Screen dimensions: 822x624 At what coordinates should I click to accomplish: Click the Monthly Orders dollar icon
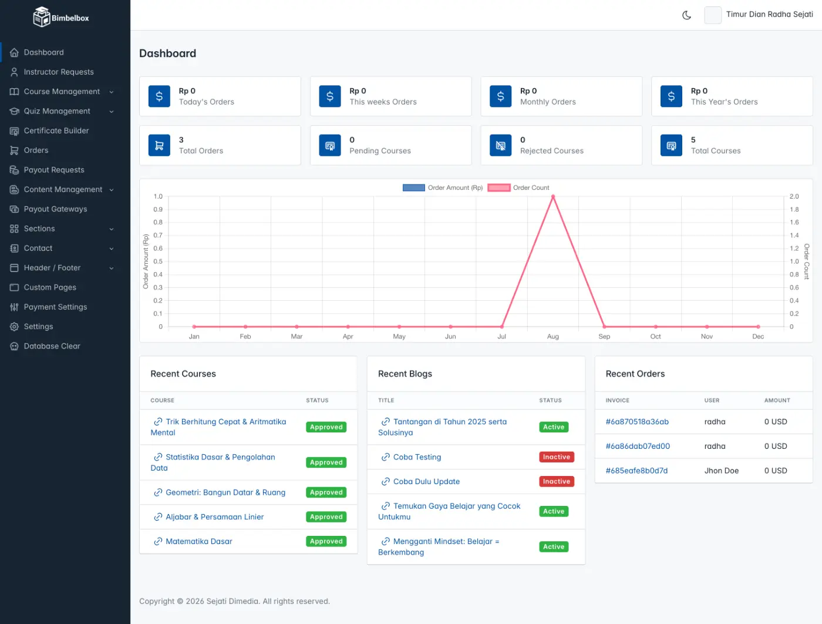(x=501, y=96)
